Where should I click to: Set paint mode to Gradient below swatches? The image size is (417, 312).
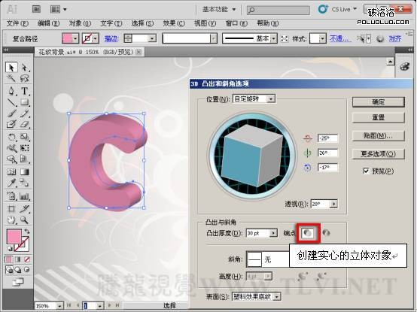point(18,259)
